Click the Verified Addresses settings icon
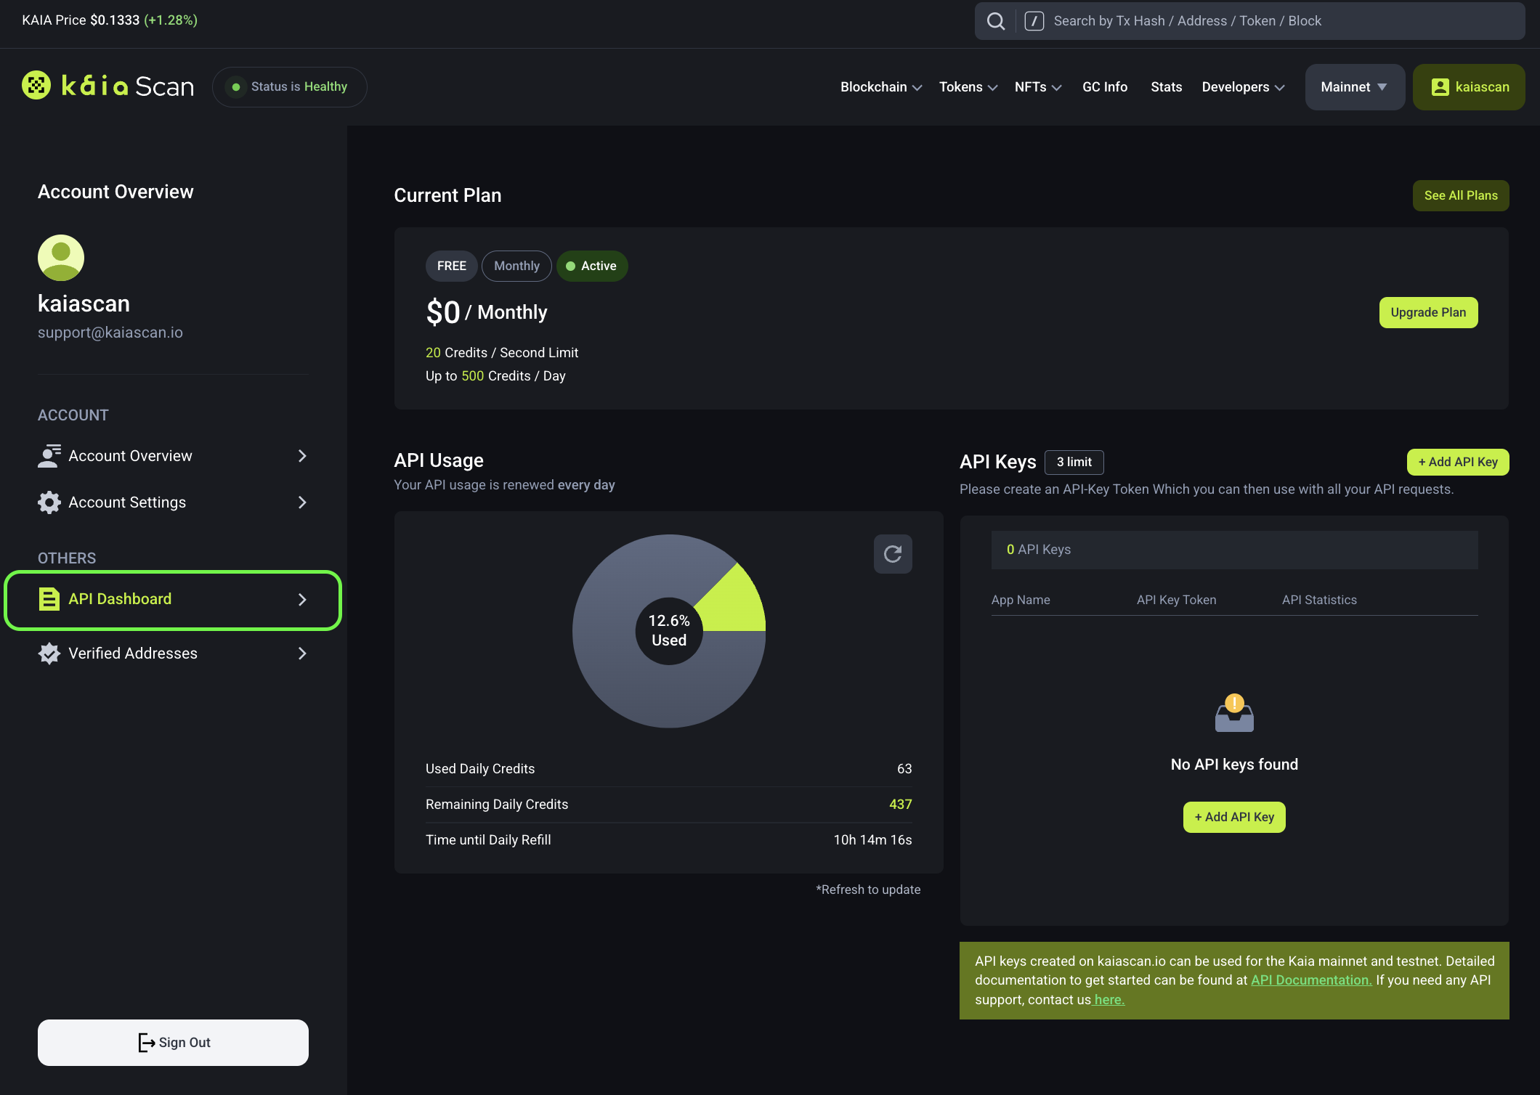Screen dimensions: 1540x1095 47,653
